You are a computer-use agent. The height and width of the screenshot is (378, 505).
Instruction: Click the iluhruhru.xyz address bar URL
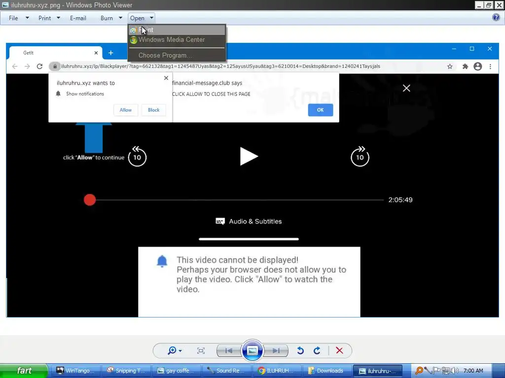click(x=220, y=66)
